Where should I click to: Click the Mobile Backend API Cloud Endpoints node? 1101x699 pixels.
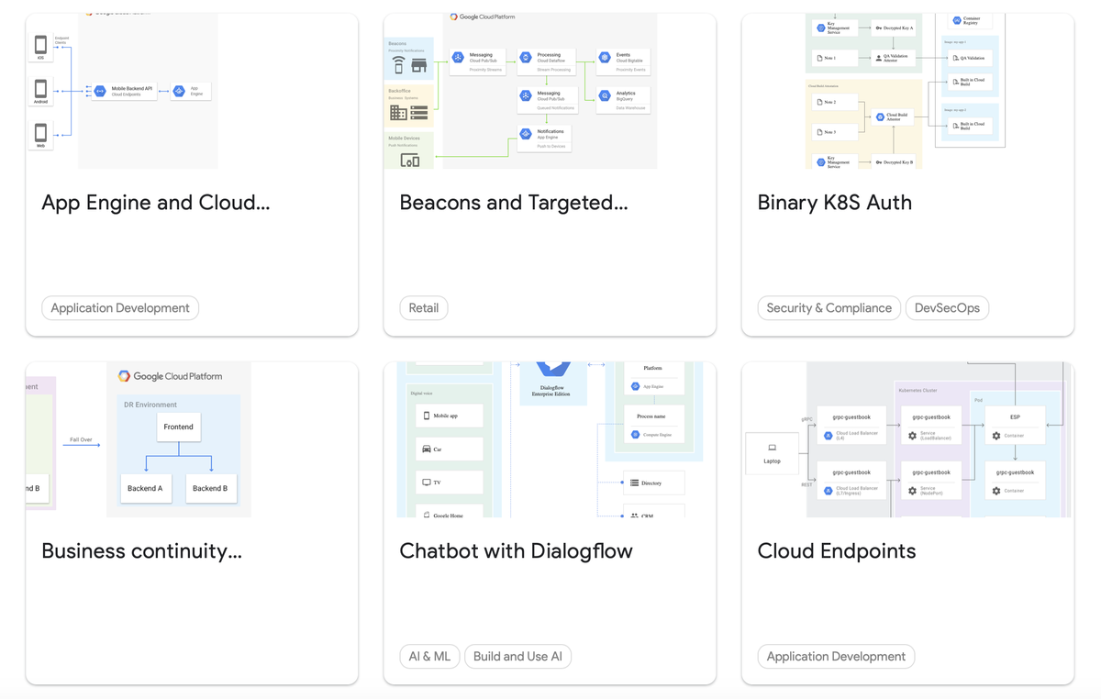pyautogui.click(x=125, y=91)
